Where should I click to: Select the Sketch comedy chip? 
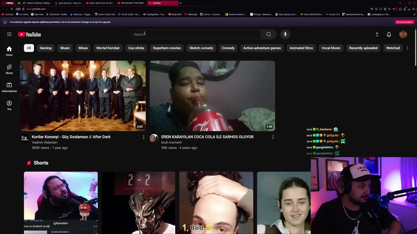point(201,48)
